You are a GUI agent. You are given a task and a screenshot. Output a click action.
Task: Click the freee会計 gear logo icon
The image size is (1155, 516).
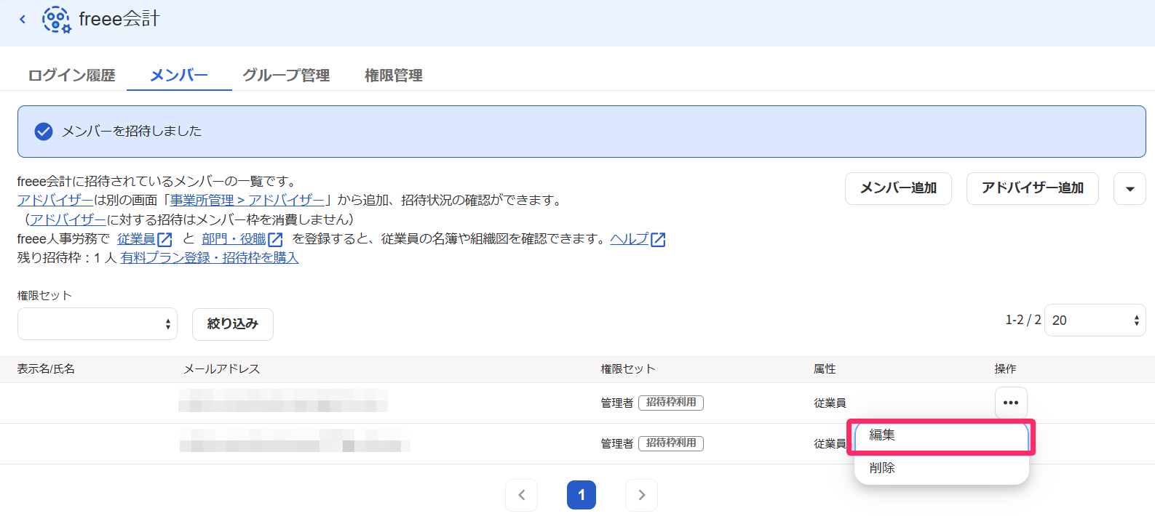pos(57,20)
